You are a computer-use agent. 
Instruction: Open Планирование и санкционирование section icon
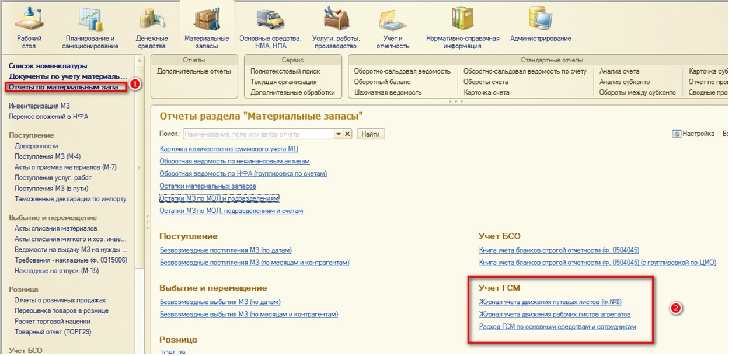[x=89, y=18]
